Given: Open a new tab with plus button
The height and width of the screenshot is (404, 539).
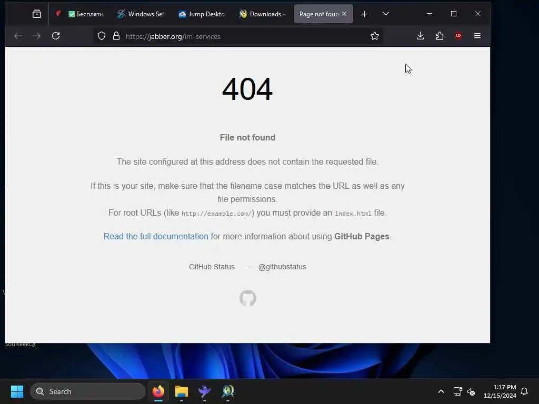Looking at the screenshot, I should 364,14.
